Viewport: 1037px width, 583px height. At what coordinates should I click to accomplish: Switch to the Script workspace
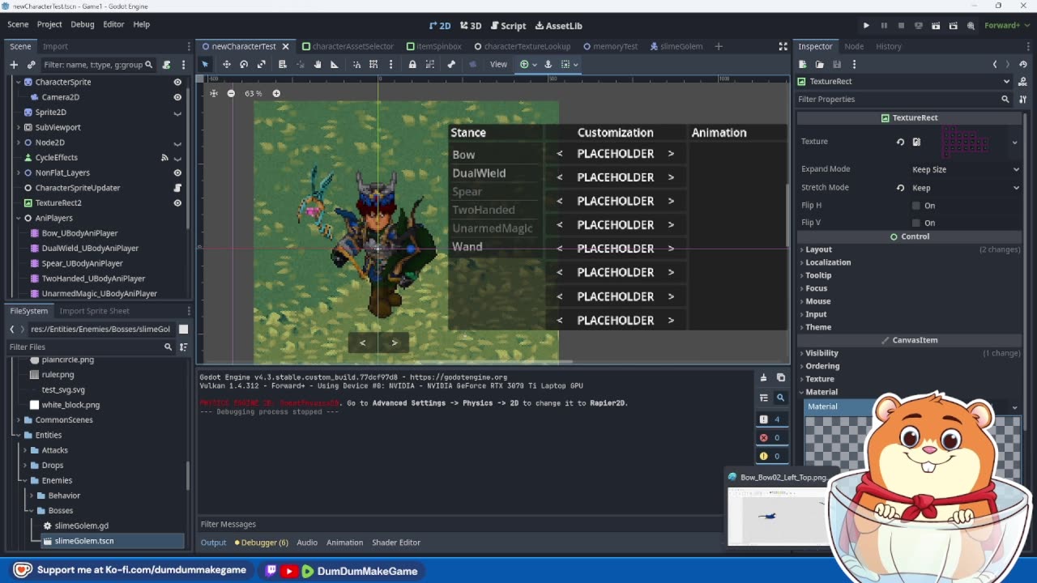point(507,26)
